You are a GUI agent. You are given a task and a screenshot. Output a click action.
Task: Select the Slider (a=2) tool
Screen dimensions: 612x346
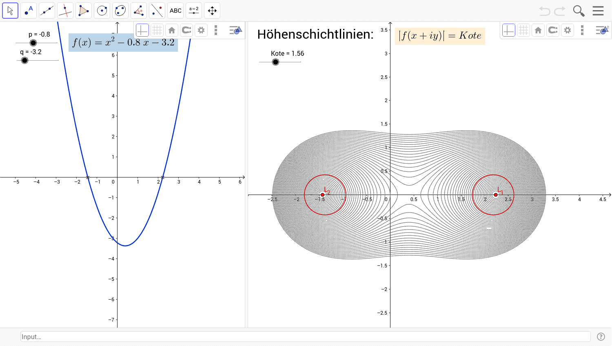click(194, 11)
